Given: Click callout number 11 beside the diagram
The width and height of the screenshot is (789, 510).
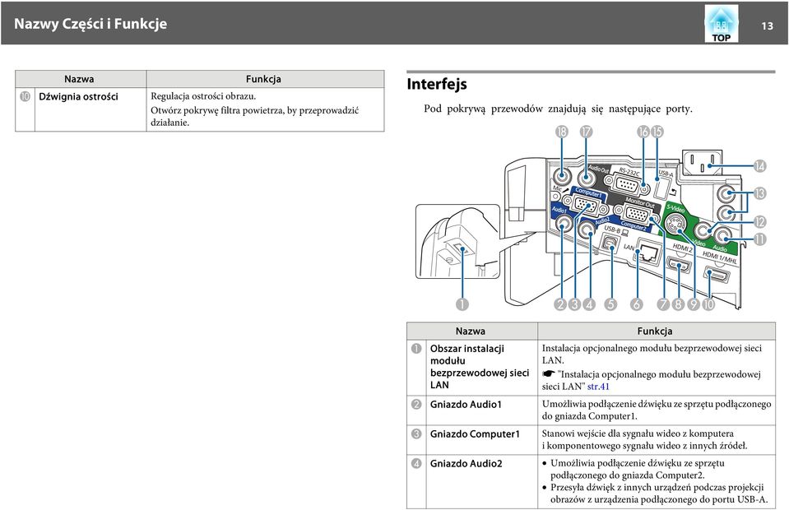Looking at the screenshot, I should click(760, 239).
